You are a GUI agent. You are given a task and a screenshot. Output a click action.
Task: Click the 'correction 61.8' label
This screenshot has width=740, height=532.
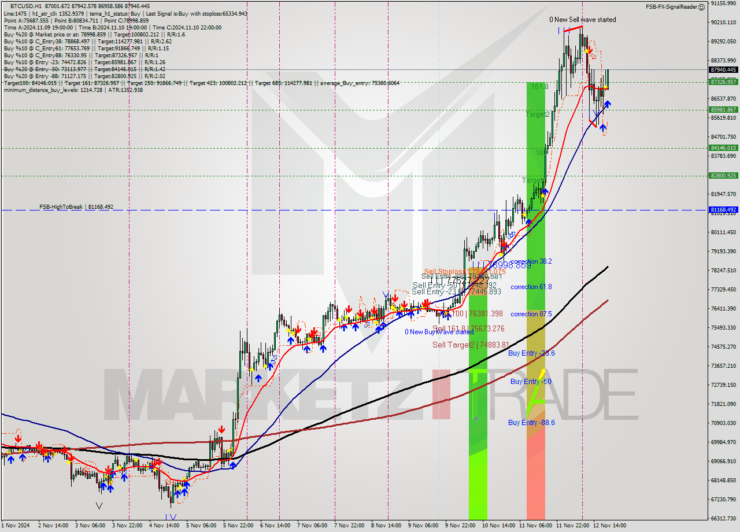pyautogui.click(x=531, y=287)
